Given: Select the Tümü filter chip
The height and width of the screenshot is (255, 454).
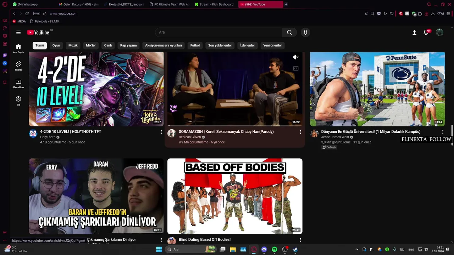Looking at the screenshot, I should pyautogui.click(x=40, y=45).
